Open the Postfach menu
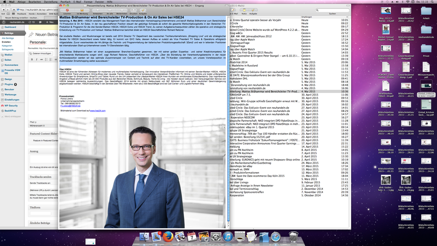The image size is (437, 246). tap(65, 2)
